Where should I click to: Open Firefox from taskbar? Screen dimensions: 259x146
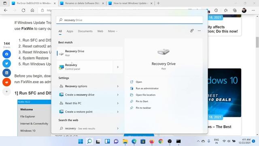point(152,142)
